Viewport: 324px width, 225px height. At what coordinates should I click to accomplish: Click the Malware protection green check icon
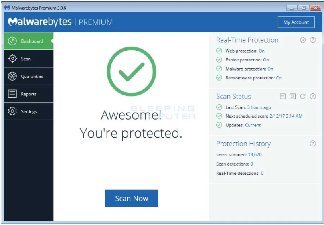point(219,69)
